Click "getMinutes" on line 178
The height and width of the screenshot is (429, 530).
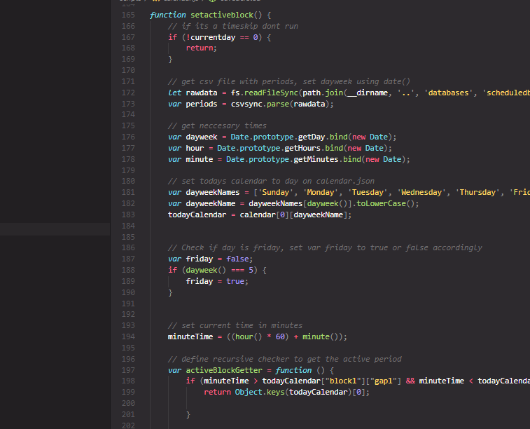(x=316, y=159)
